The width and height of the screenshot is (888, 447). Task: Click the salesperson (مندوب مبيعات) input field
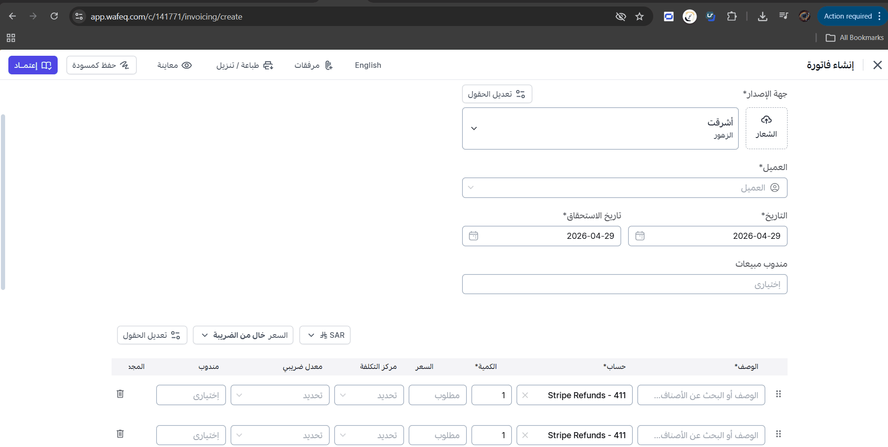(x=624, y=284)
